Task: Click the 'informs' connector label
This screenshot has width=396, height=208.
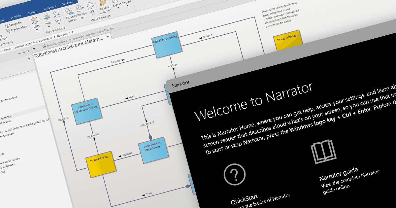Action: [x=116, y=61]
